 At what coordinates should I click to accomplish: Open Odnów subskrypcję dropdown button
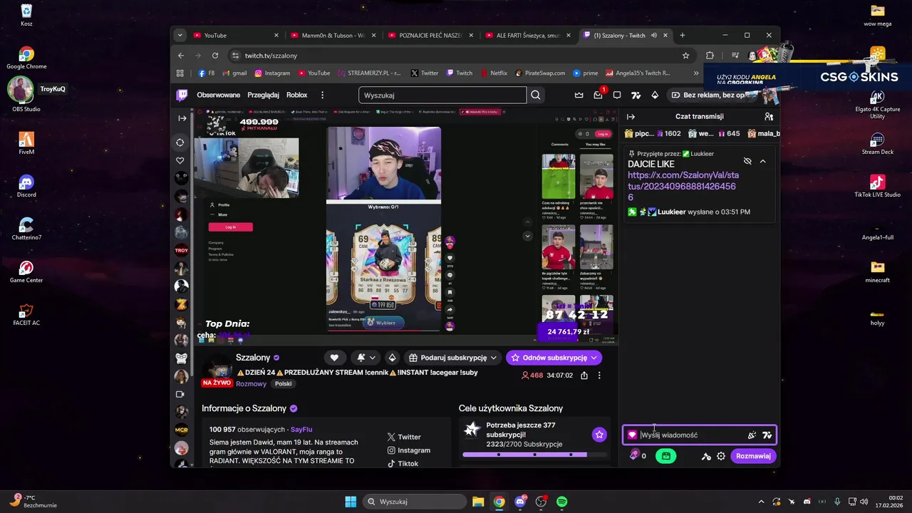coord(554,358)
